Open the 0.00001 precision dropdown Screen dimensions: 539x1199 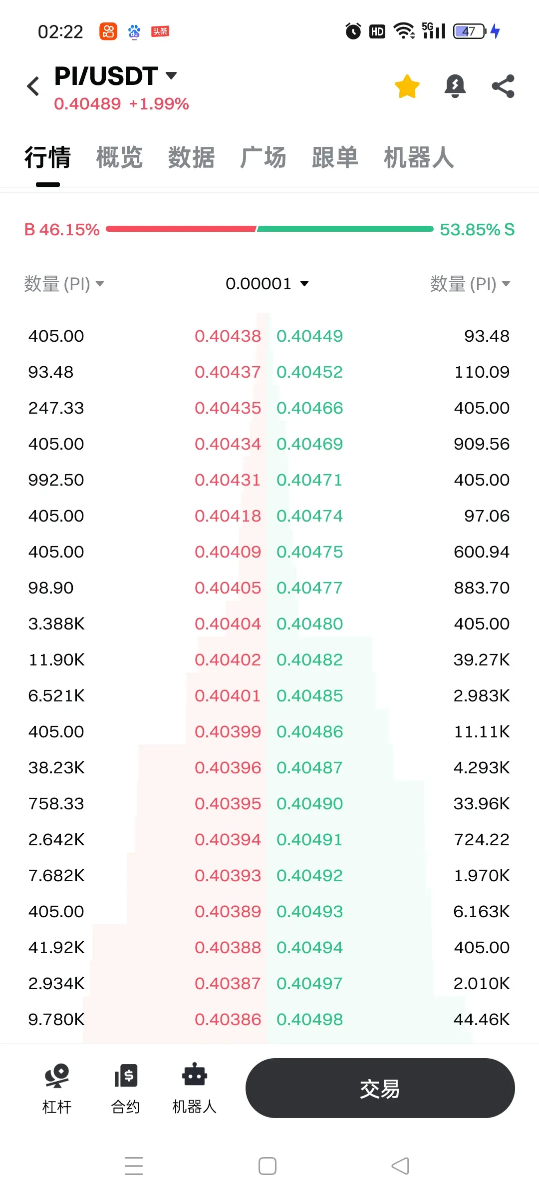(267, 283)
